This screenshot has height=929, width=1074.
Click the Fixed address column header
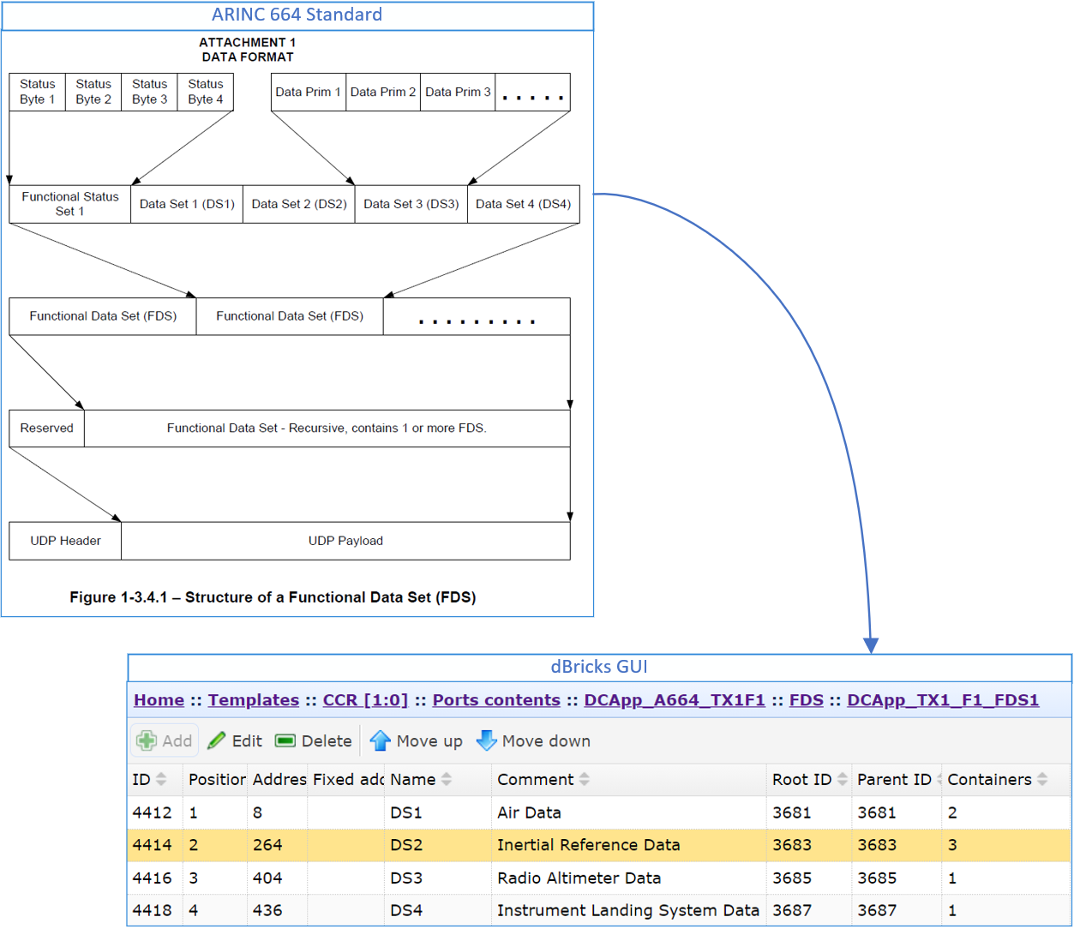[346, 780]
